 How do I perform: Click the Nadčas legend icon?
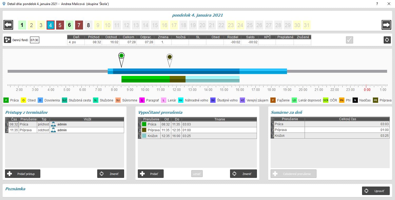click(355, 100)
